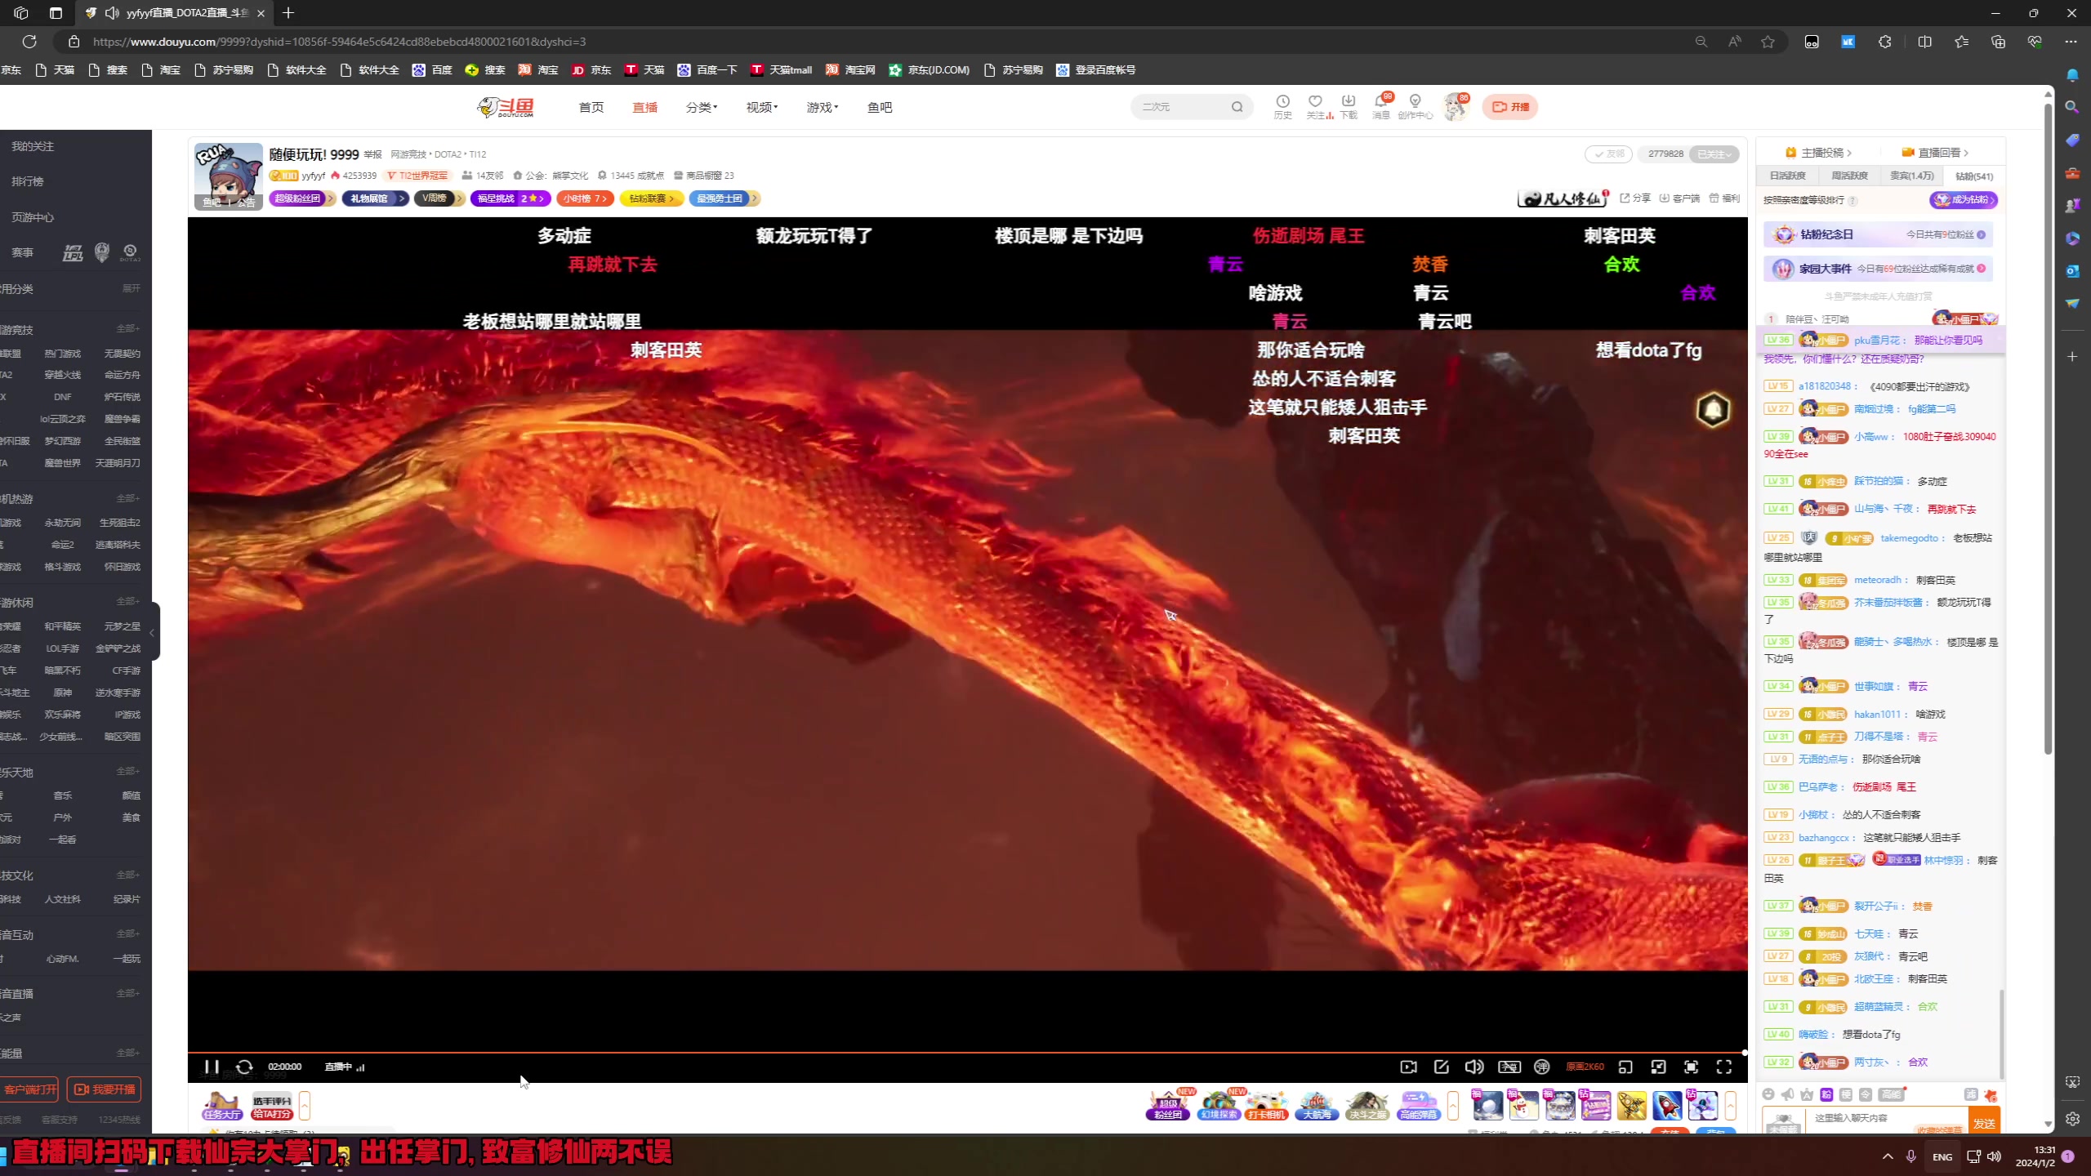This screenshot has width=2091, height=1176.
Task: Open the 首页 nav item
Action: click(591, 107)
